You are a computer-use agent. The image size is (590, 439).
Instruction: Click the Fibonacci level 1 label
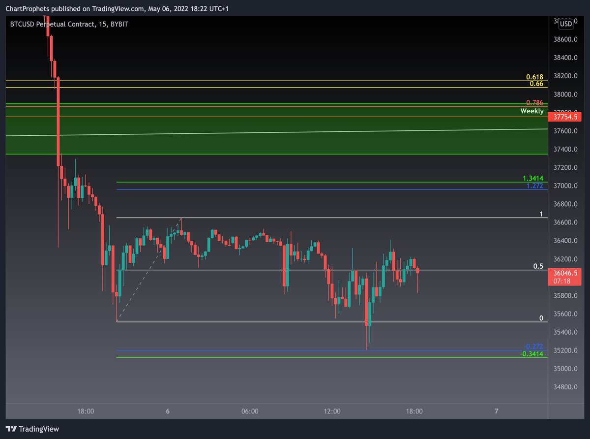pyautogui.click(x=541, y=214)
